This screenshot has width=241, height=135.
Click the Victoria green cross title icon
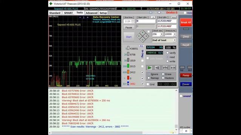(51, 3)
